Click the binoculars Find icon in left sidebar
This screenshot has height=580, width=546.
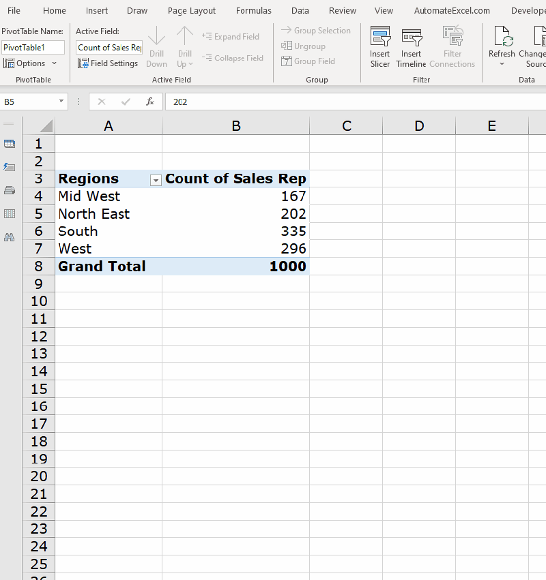[x=10, y=237]
